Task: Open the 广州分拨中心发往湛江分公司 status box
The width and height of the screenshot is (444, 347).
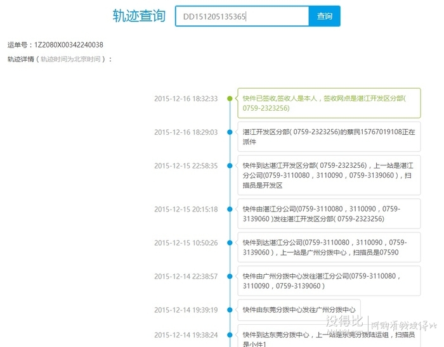Action: pyautogui.click(x=329, y=281)
